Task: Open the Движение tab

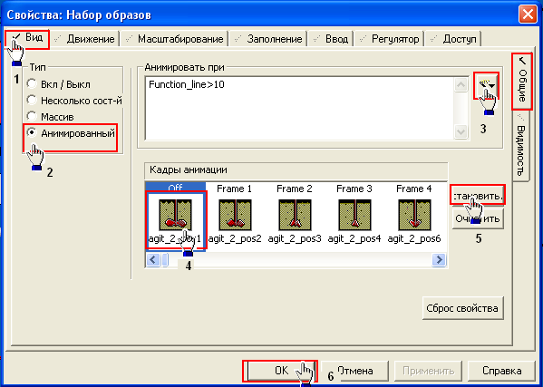Action: click(85, 39)
